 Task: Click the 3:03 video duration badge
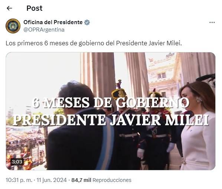(x=17, y=162)
